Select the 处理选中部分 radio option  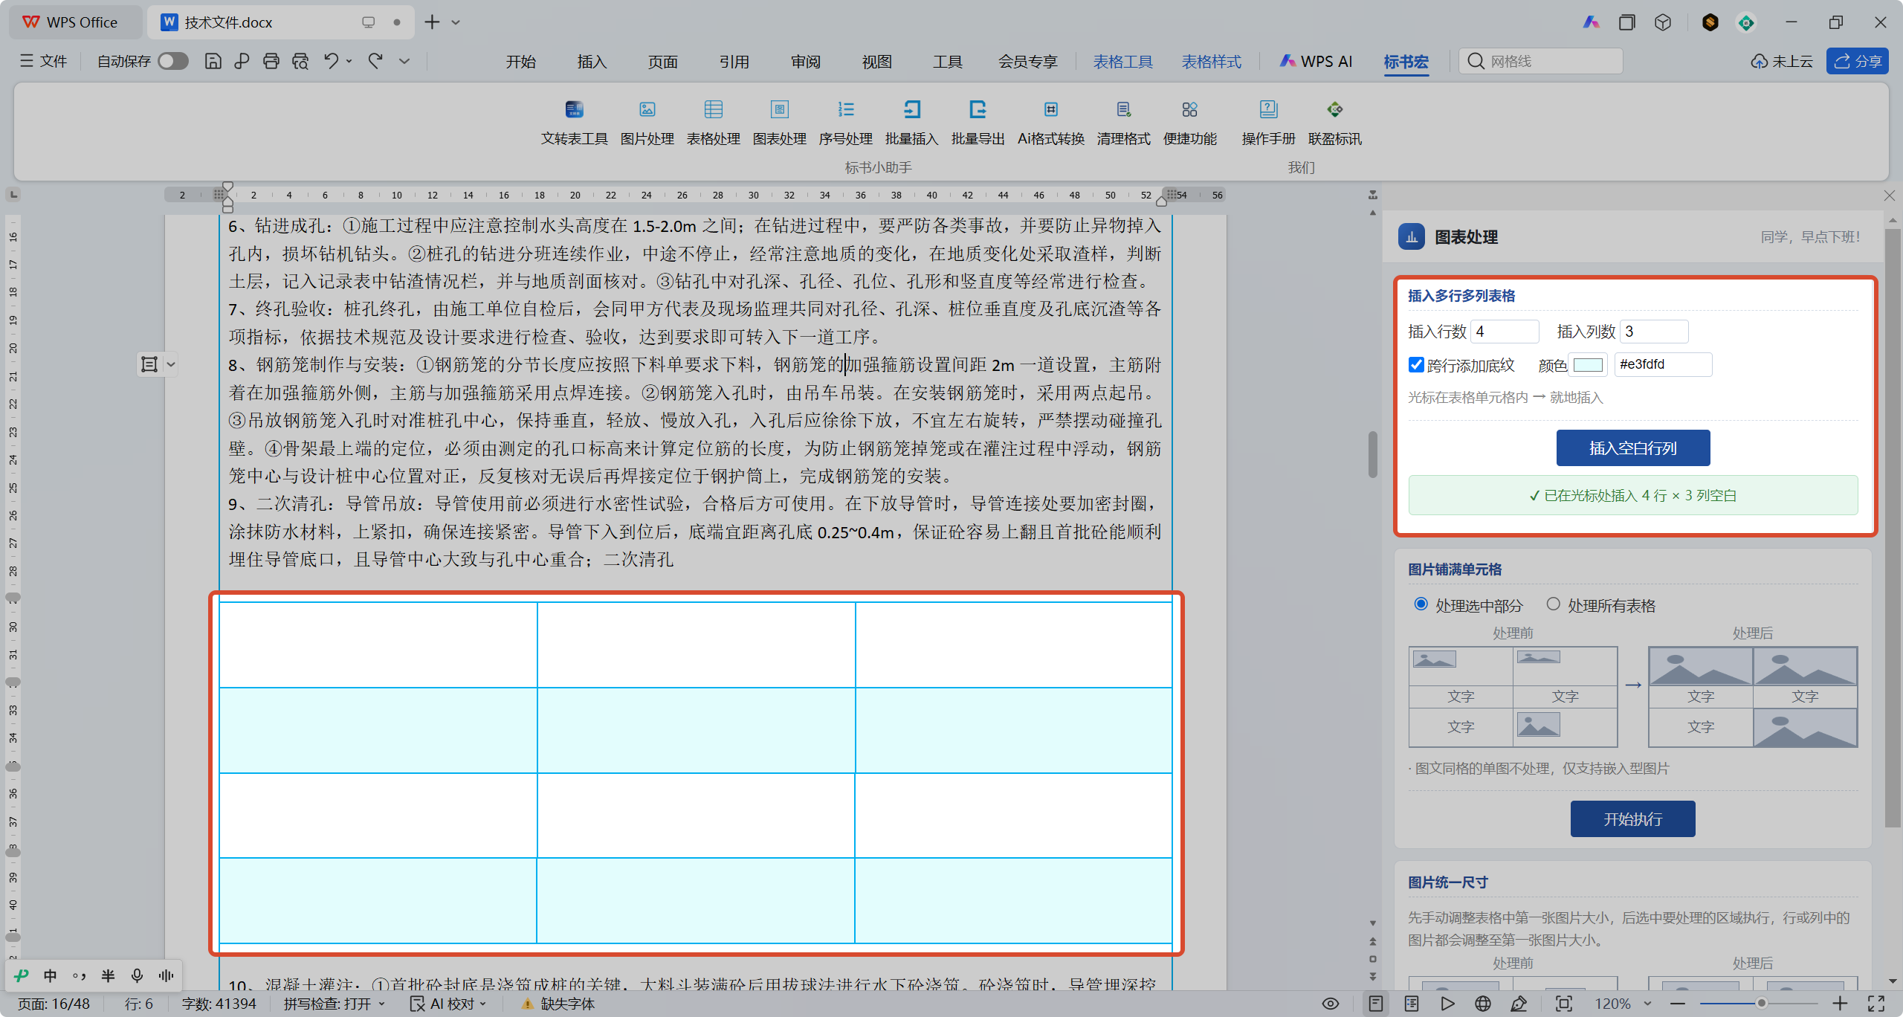(1421, 604)
